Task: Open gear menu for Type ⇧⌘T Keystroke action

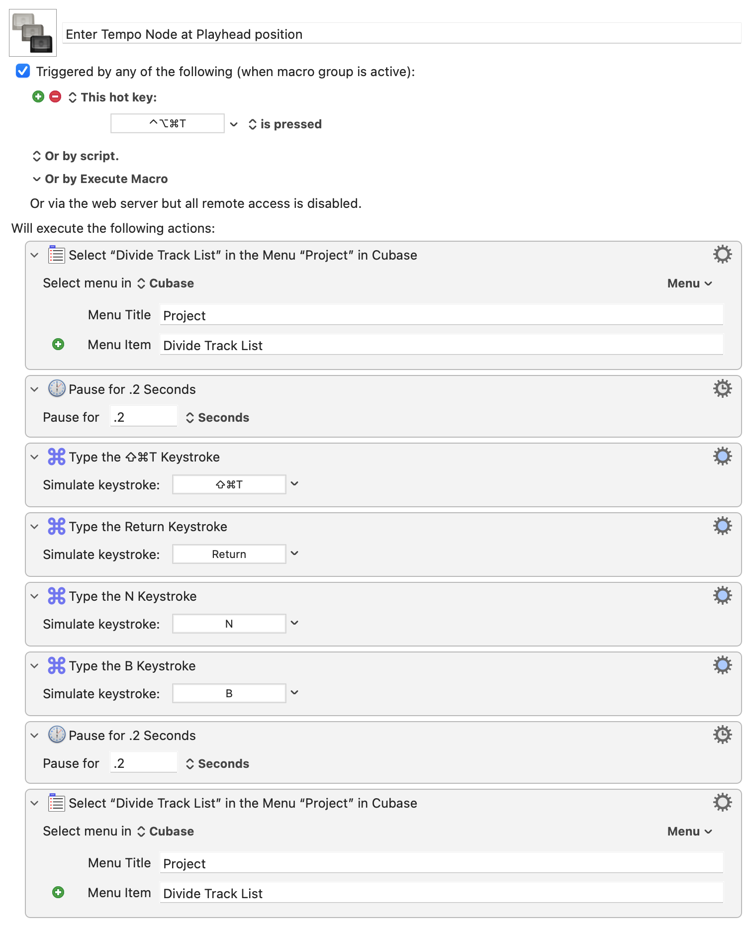Action: click(722, 457)
